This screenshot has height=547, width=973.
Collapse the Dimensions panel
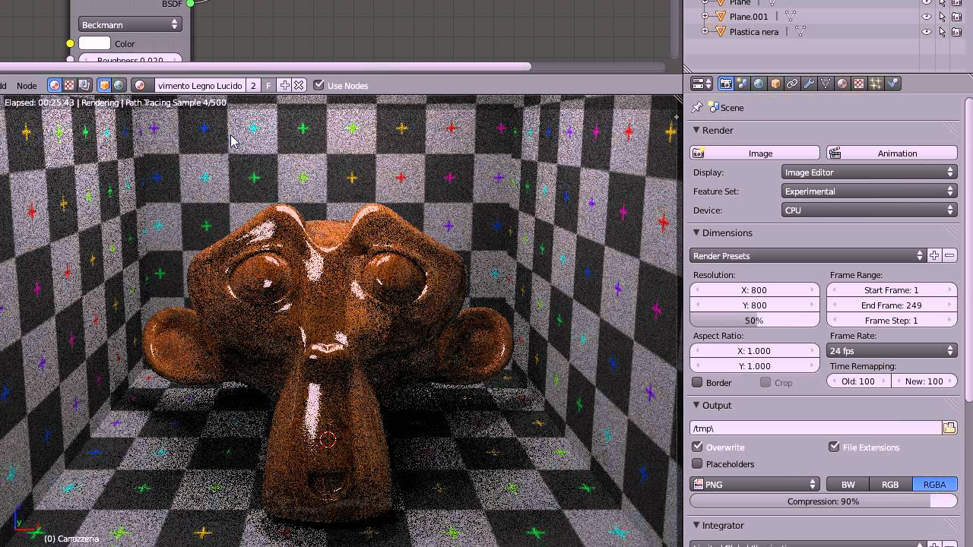point(696,232)
